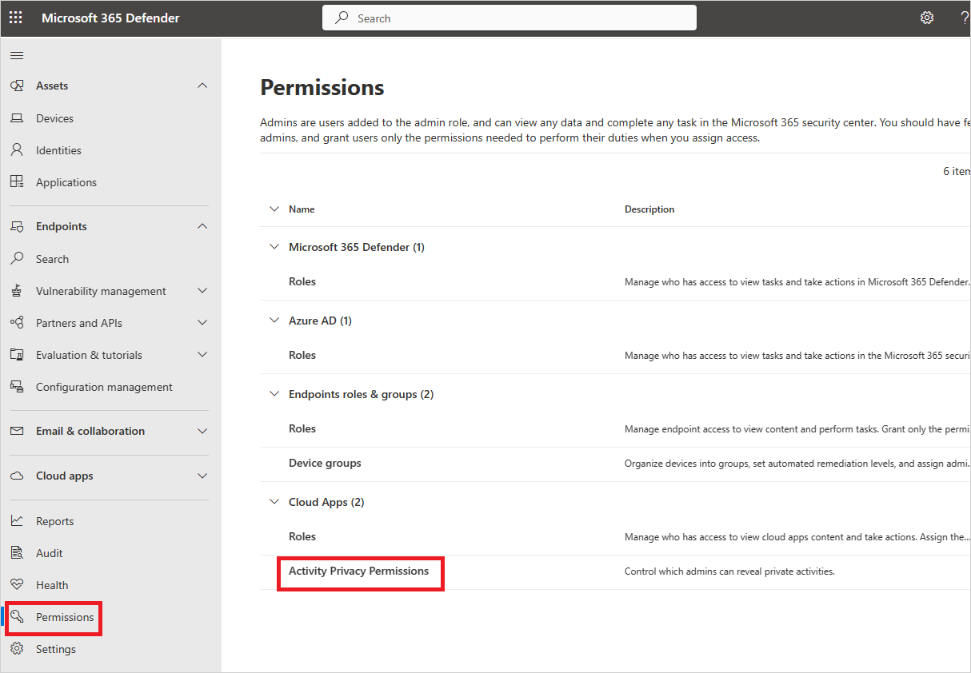Open Identities in the sidebar
This screenshot has width=971, height=673.
pos(58,150)
